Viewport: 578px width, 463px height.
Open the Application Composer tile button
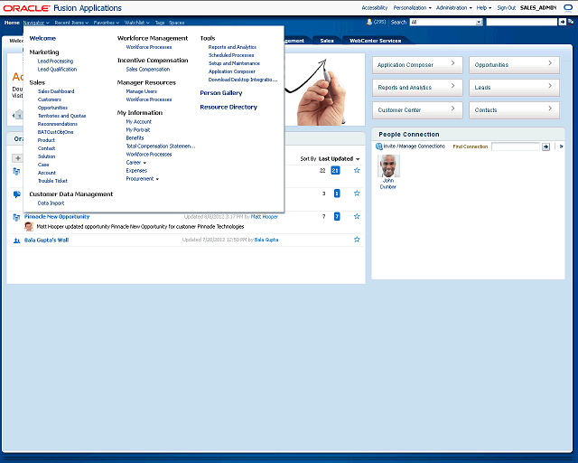pos(417,65)
